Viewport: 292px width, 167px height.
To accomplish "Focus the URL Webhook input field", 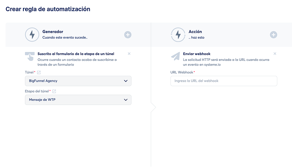I will click(x=224, y=81).
